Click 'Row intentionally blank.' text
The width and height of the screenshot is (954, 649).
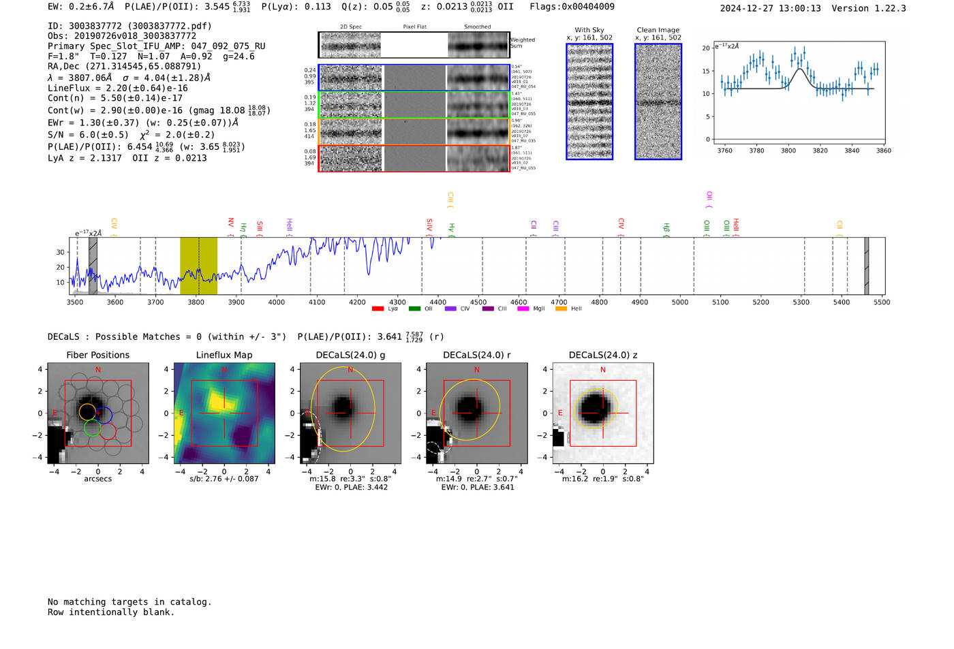coord(111,612)
